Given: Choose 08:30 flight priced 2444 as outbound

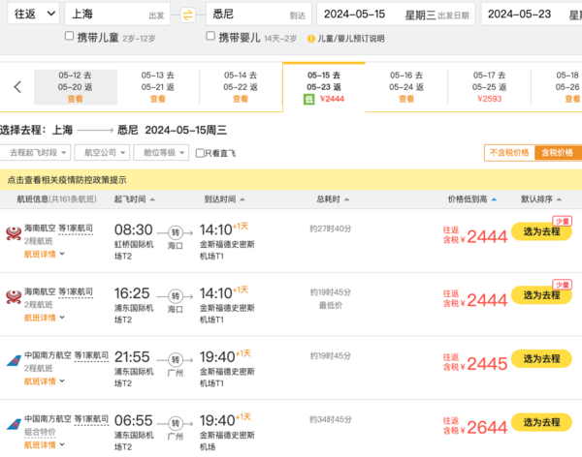Looking at the screenshot, I should 541,231.
